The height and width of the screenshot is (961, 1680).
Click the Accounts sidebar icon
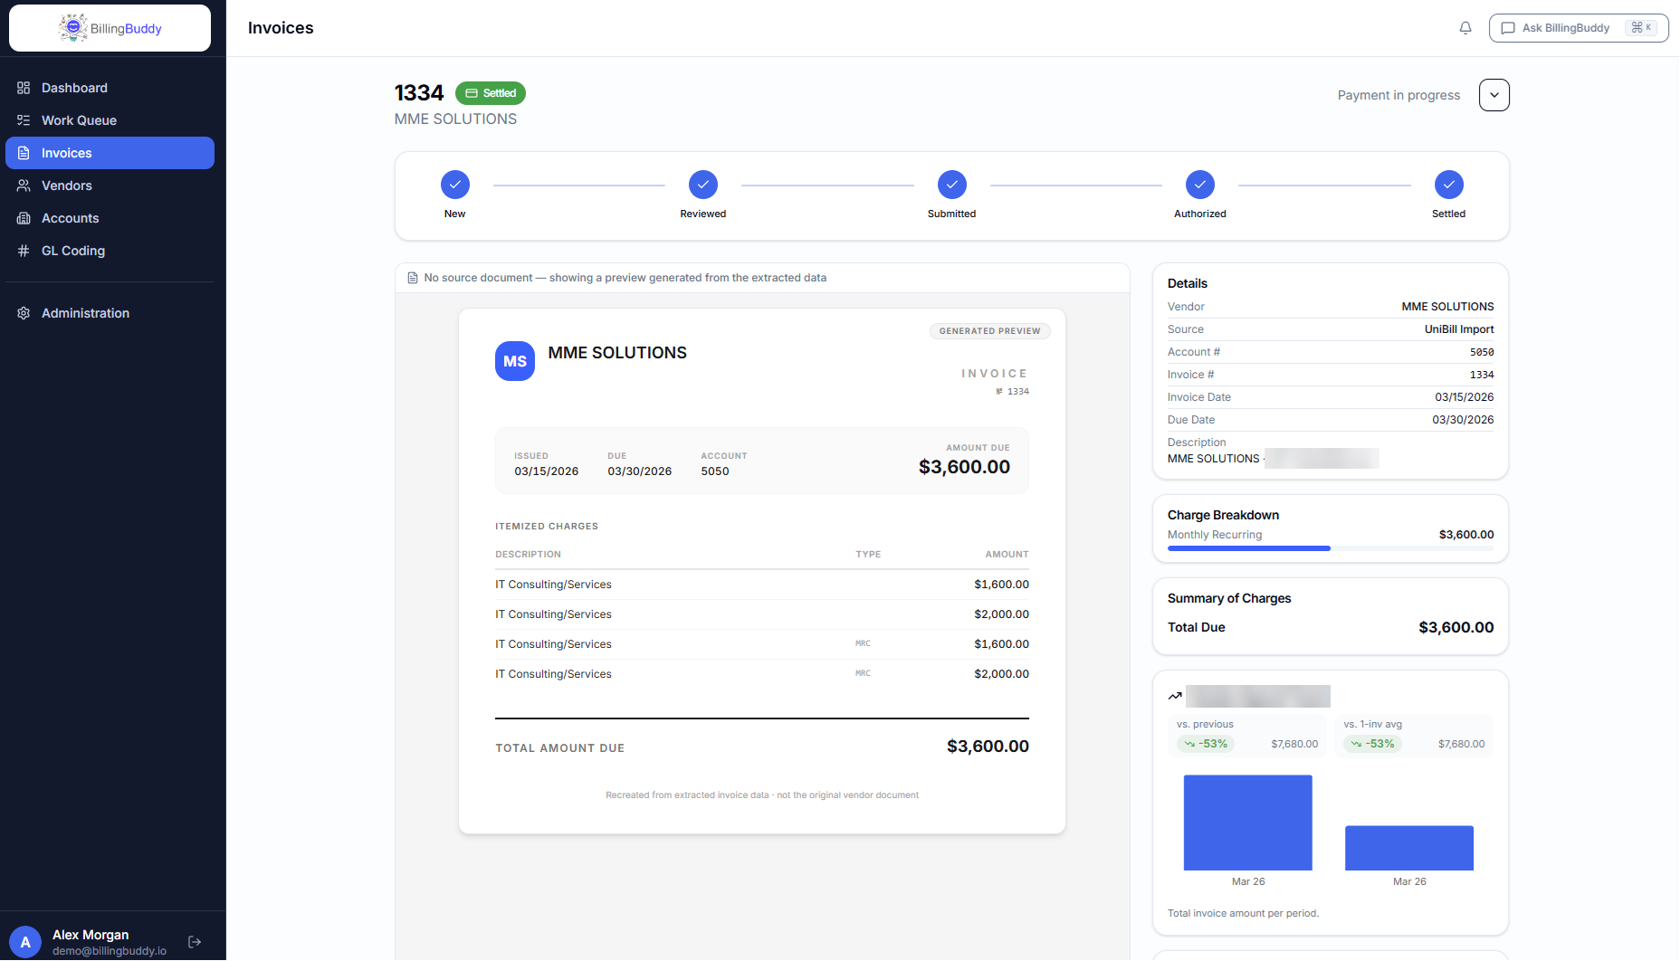point(24,218)
